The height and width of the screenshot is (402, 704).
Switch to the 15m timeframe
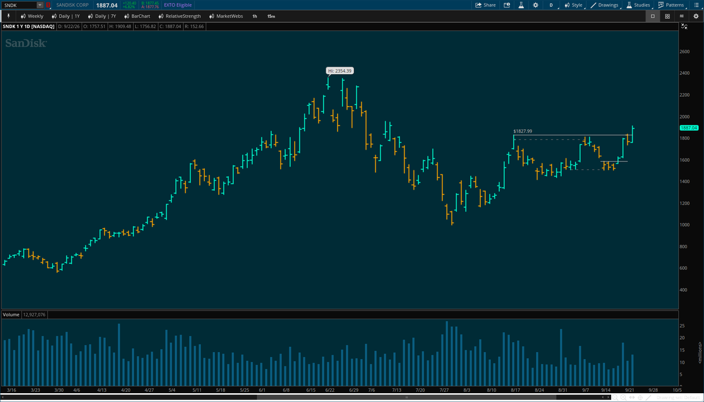[271, 16]
